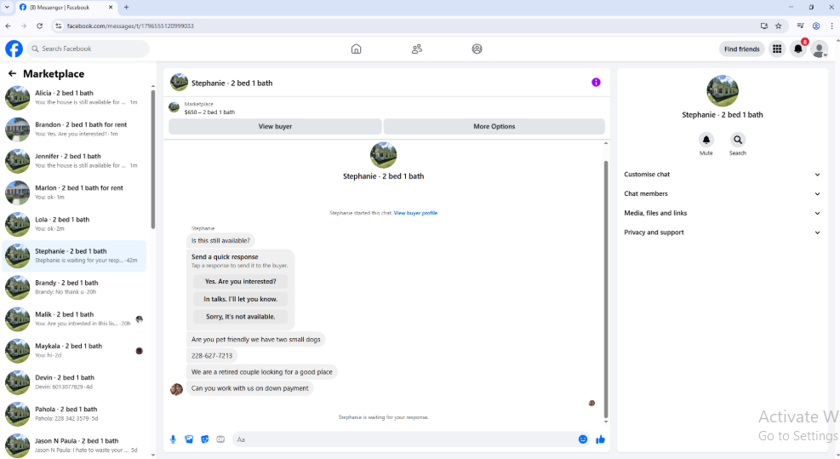The height and width of the screenshot is (459, 840).
Task: Expand Privacy and support section
Action: pos(723,232)
